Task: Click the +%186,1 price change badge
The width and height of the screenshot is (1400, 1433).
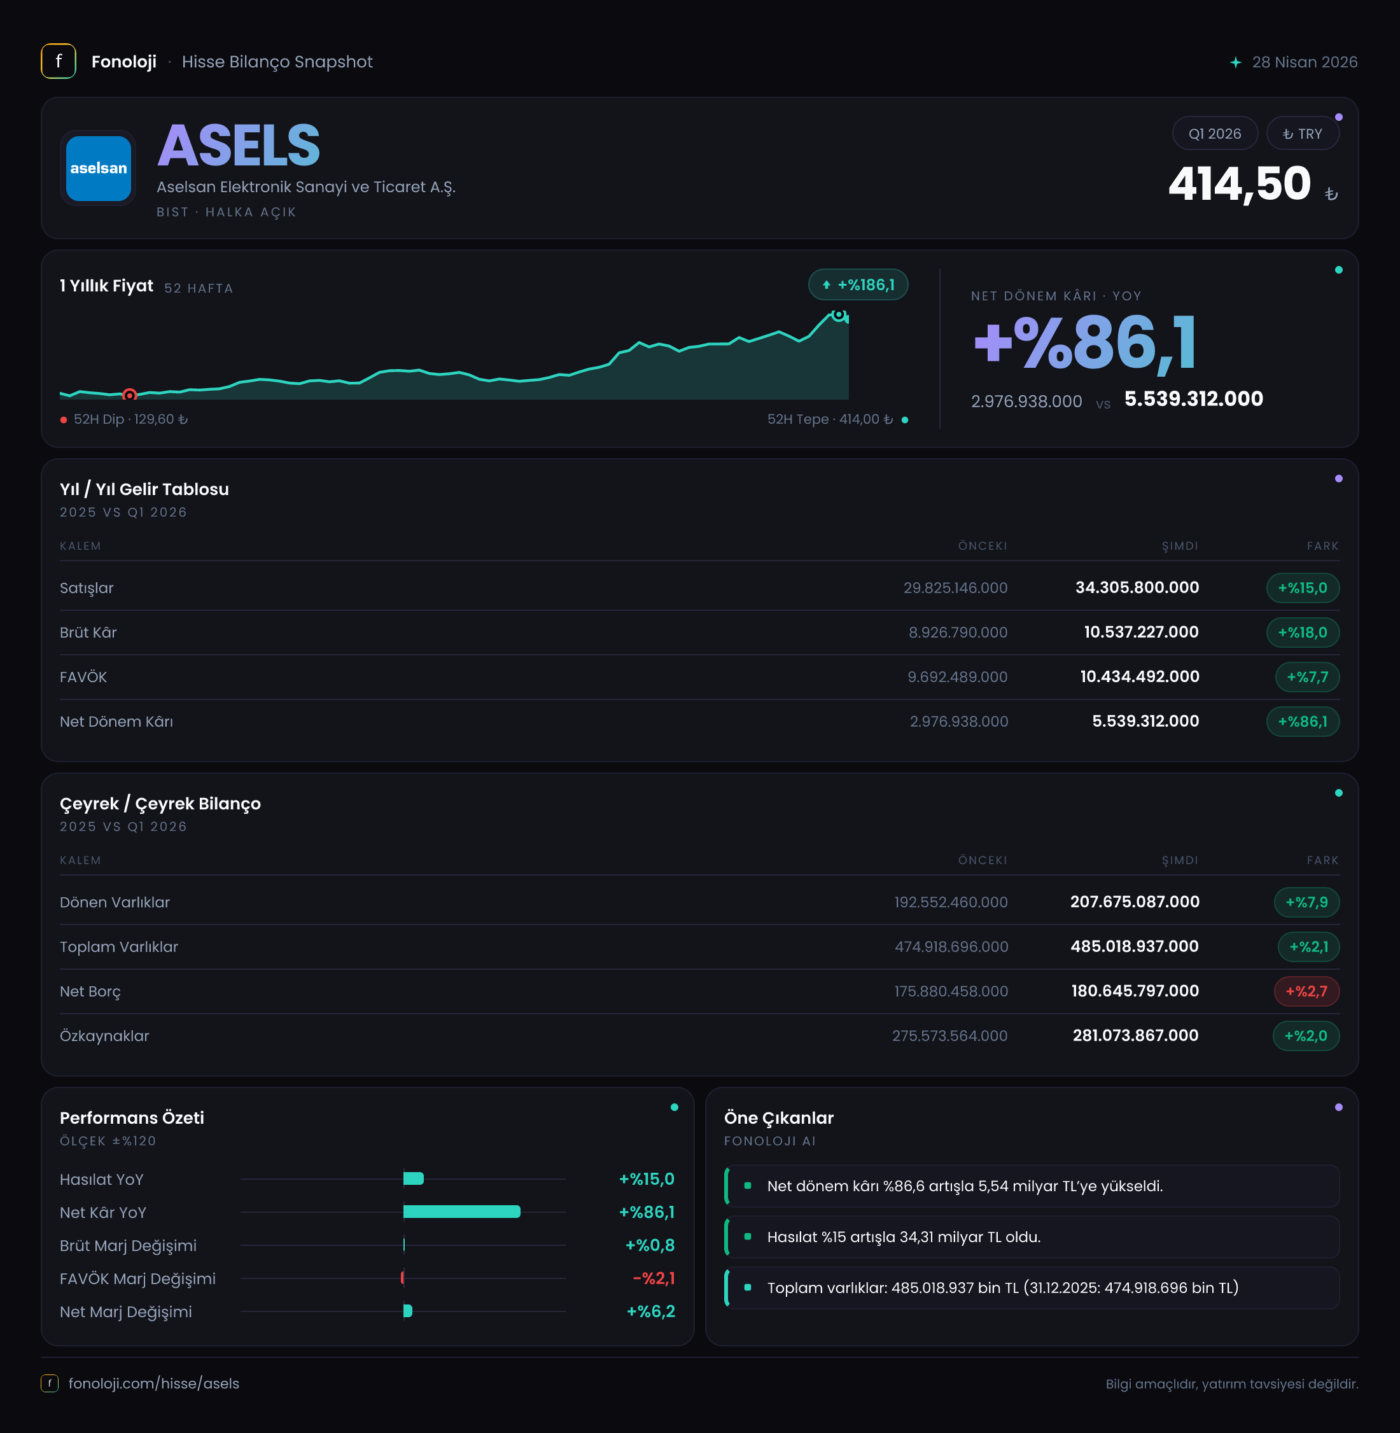Action: pos(858,284)
